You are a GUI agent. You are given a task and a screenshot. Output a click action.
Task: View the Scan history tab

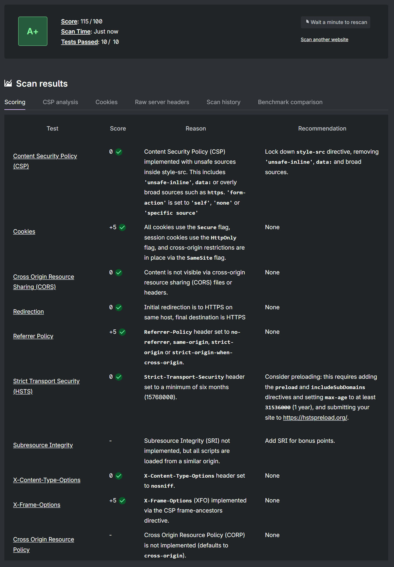(223, 102)
